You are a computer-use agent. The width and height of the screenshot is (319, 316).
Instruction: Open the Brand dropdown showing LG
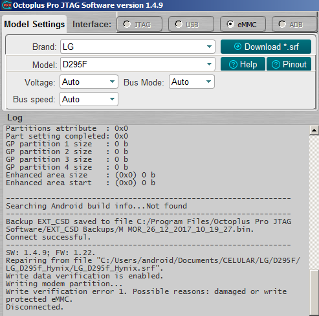tap(138, 47)
